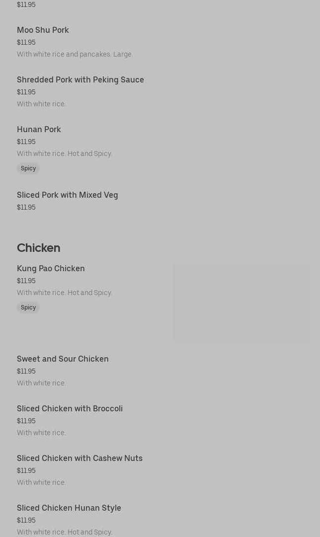
Task: Click the price of Sweet and Sour Chicken
Action: 26,372
